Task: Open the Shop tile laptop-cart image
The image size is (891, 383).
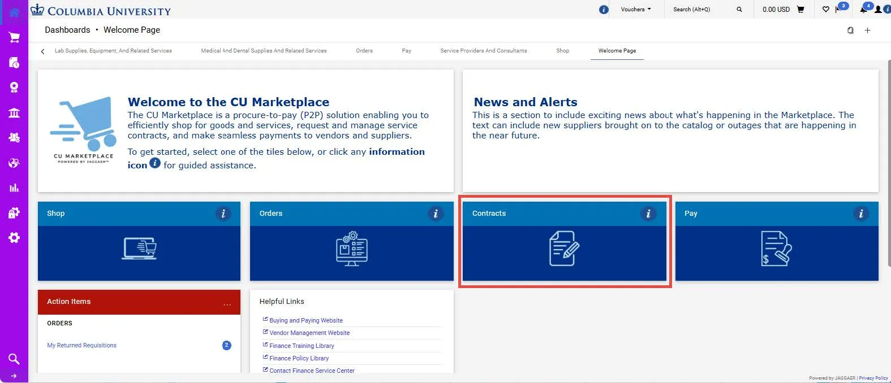Action: coord(139,249)
